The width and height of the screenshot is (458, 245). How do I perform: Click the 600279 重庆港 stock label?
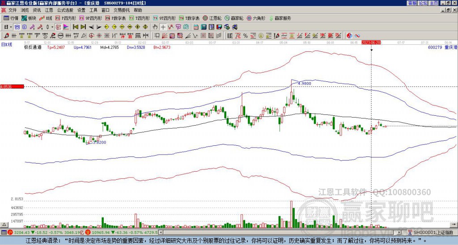pyautogui.click(x=442, y=47)
